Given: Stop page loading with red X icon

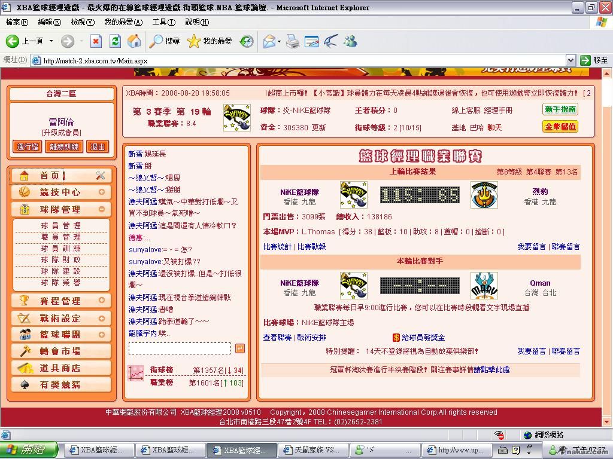Looking at the screenshot, I should [x=96, y=41].
